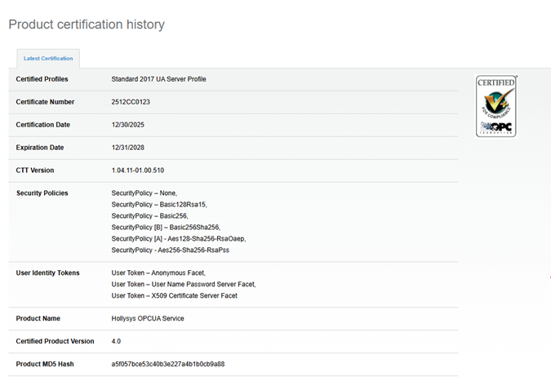Click the Standard 2017 UA Server Profile value
This screenshot has width=551, height=381.
click(158, 79)
